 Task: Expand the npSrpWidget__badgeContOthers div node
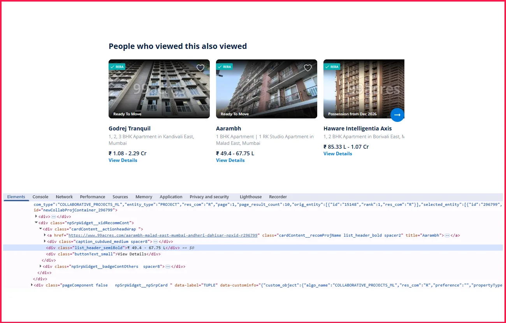pyautogui.click(x=41, y=266)
